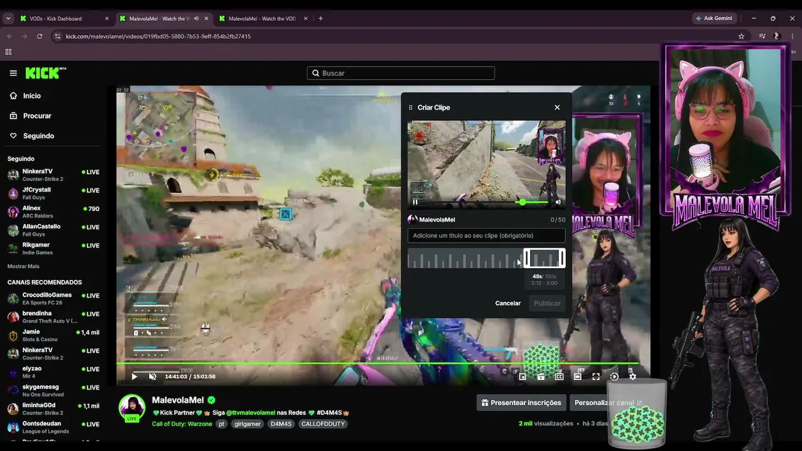The height and width of the screenshot is (451, 802).
Task: Open video player settings gear
Action: (x=633, y=376)
